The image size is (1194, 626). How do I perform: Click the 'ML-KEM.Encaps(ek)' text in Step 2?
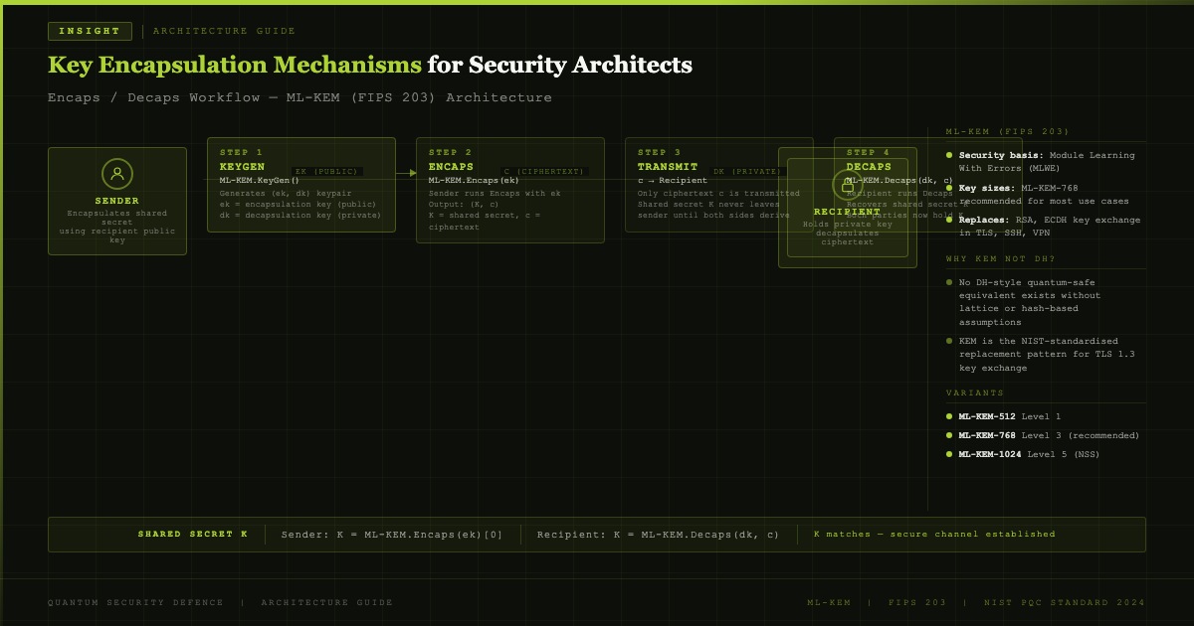tap(474, 181)
